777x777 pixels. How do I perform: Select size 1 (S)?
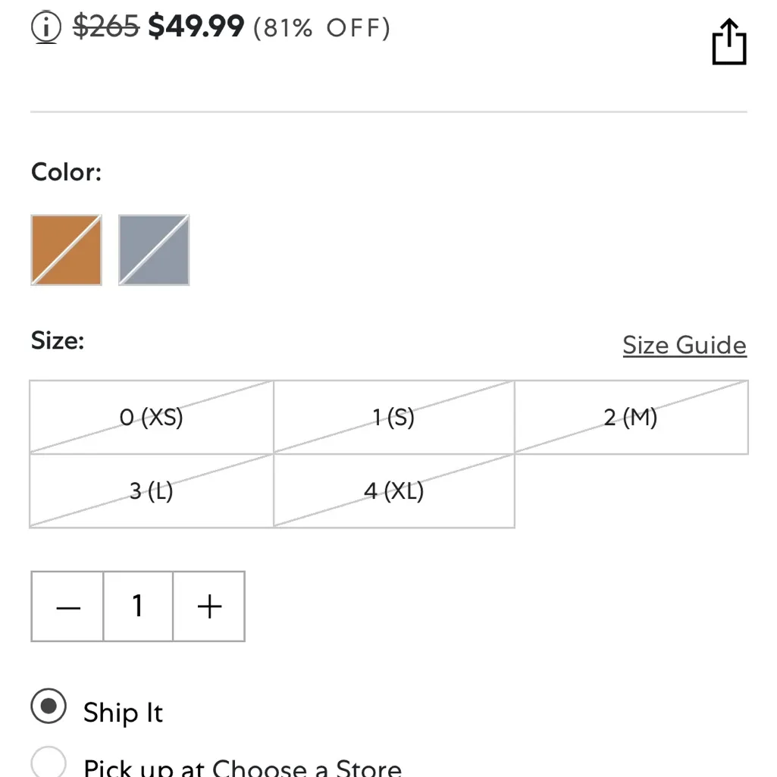point(393,418)
